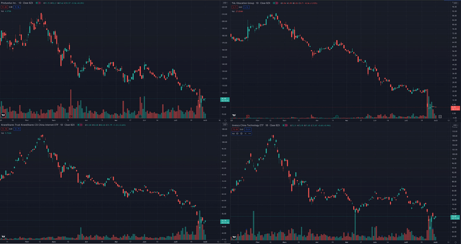Click Cboe BZX exchange label on TAL chart
The width and height of the screenshot is (461, 244).
click(x=265, y=3)
